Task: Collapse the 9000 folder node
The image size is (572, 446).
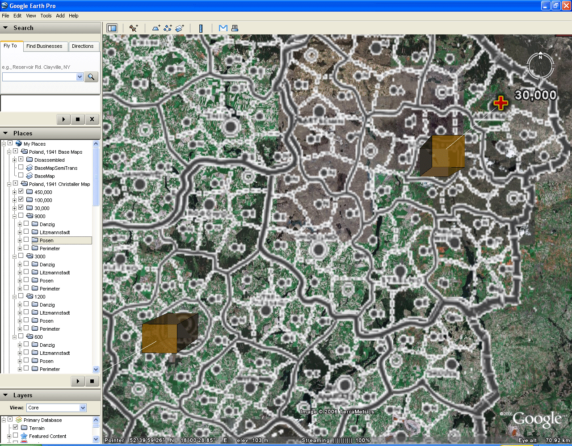Action: point(14,216)
